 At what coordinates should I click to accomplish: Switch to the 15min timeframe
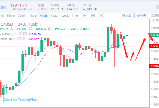(x=11, y=16)
